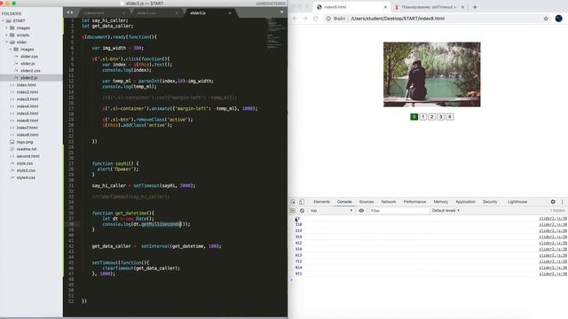Open slider2.js:38 link beside value 110
Viewport: 568px width, 319px height.
pos(553,224)
